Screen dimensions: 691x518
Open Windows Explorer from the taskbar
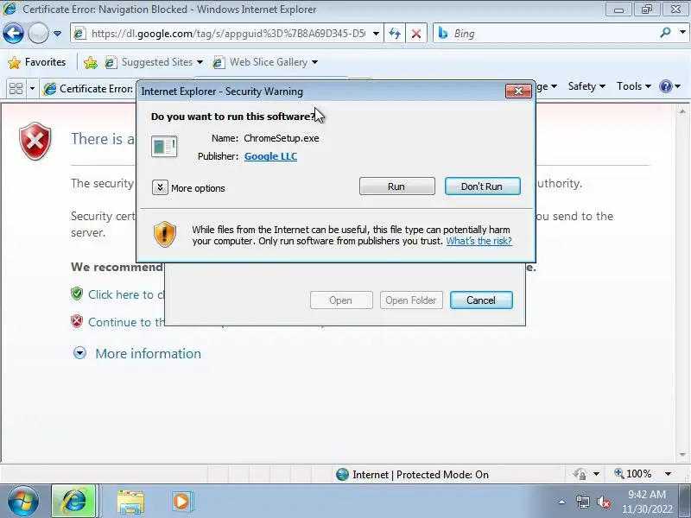click(130, 502)
